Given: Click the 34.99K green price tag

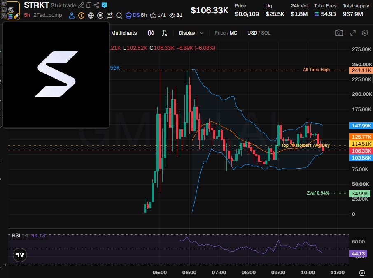Looking at the screenshot, I should click(360, 193).
